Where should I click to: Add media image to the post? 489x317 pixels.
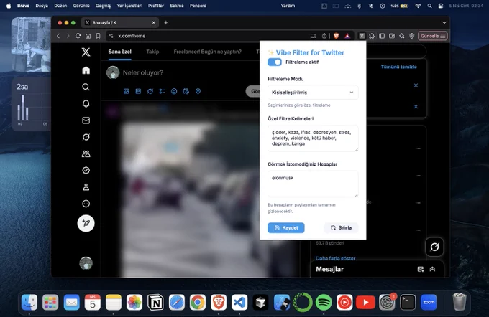[x=127, y=91]
